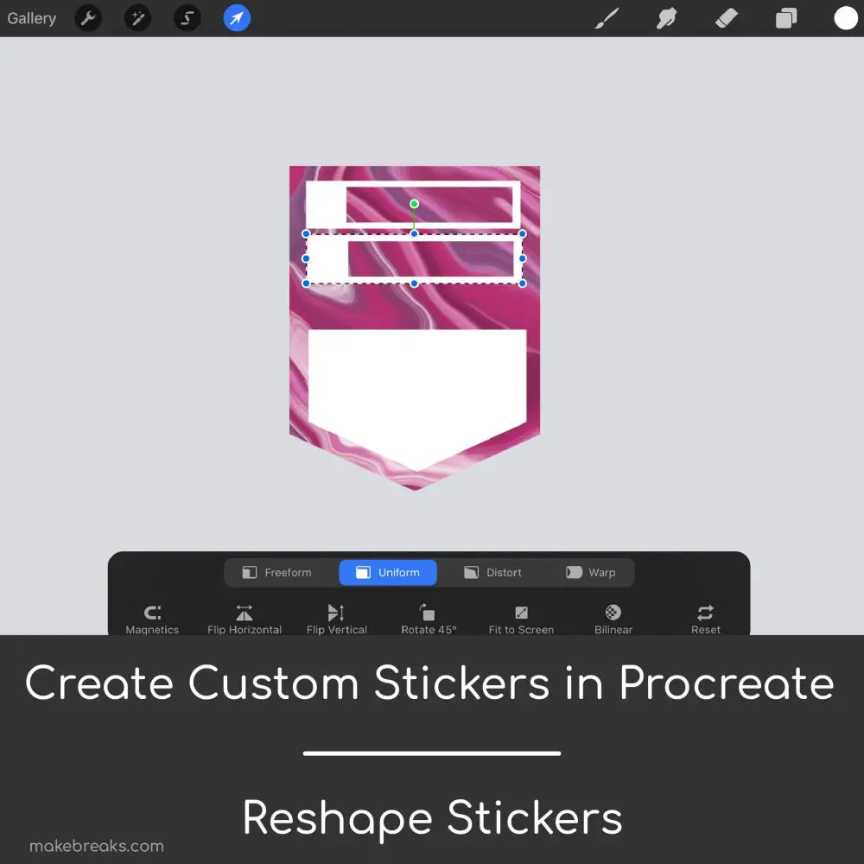The width and height of the screenshot is (864, 864).
Task: Click the left-middle transform handle
Action: coord(307,258)
